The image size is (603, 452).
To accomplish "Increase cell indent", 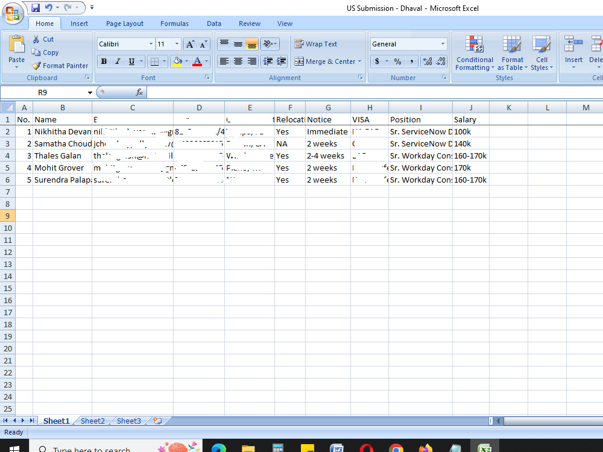I will coord(282,61).
